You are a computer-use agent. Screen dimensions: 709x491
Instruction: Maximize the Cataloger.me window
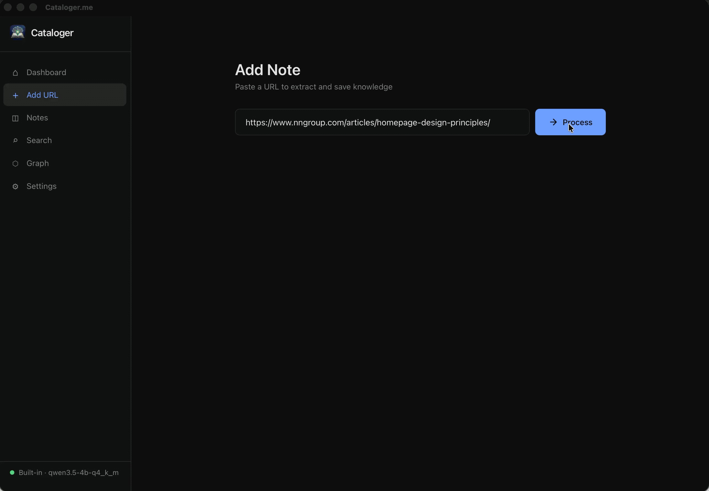tap(33, 7)
